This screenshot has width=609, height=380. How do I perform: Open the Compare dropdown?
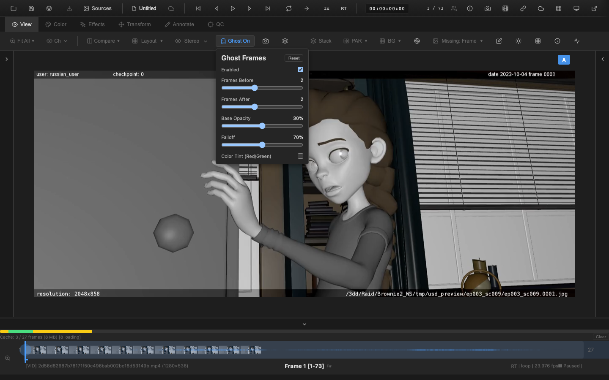point(103,41)
